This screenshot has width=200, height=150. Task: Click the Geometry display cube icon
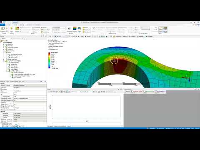pos(69,28)
